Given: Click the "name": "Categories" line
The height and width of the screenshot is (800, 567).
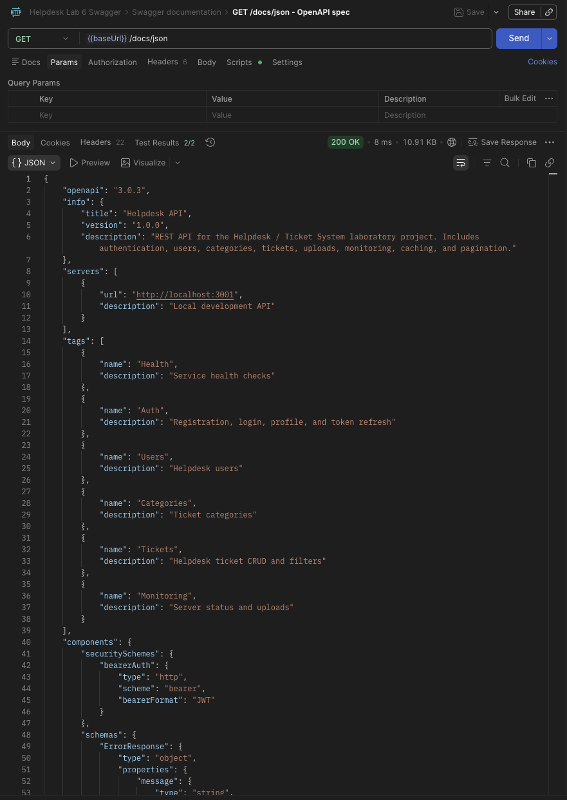Looking at the screenshot, I should click(148, 503).
